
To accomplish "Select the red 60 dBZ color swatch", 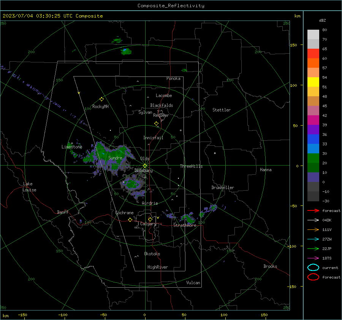I will 313,54.
